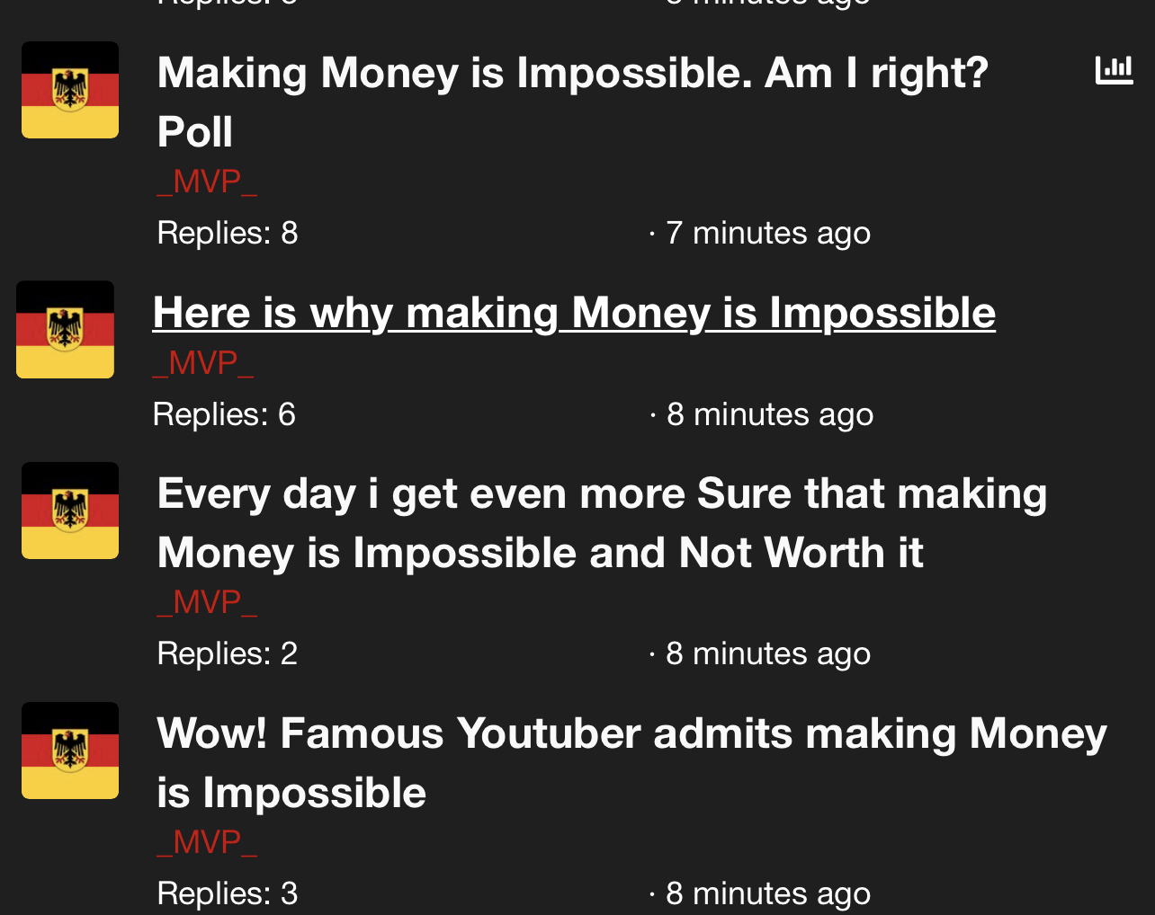This screenshot has width=1155, height=915.
Task: Click the '7 minutes ago' timestamp
Action: pos(768,233)
